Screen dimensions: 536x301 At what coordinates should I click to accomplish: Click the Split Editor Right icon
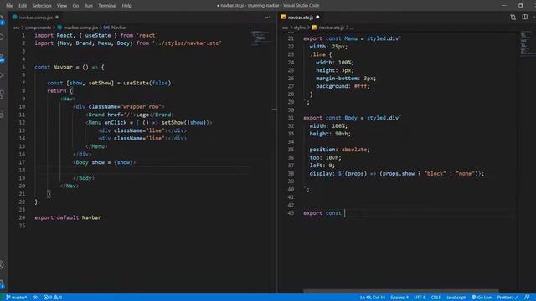(x=525, y=17)
